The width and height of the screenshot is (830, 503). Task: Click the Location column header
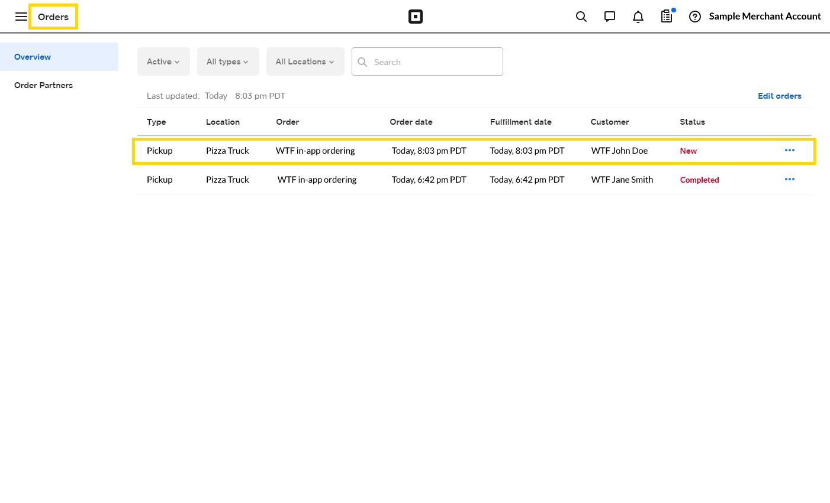point(223,122)
